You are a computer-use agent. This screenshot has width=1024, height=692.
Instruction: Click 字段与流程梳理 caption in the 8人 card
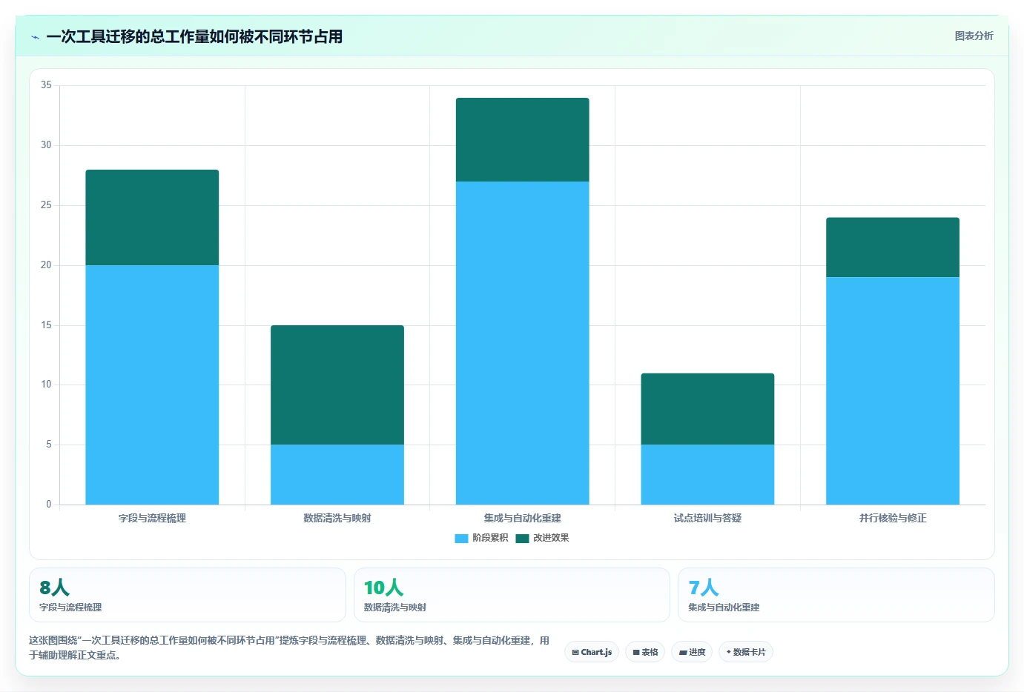[70, 608]
